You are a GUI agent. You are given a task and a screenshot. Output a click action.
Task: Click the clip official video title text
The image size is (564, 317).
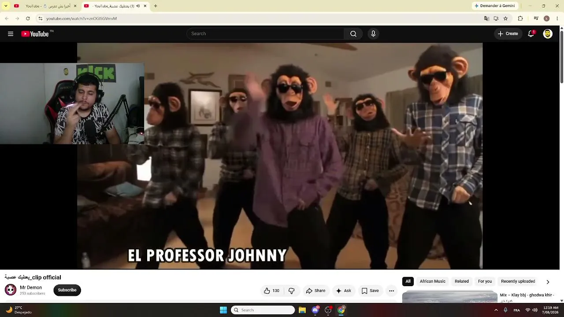click(33, 277)
